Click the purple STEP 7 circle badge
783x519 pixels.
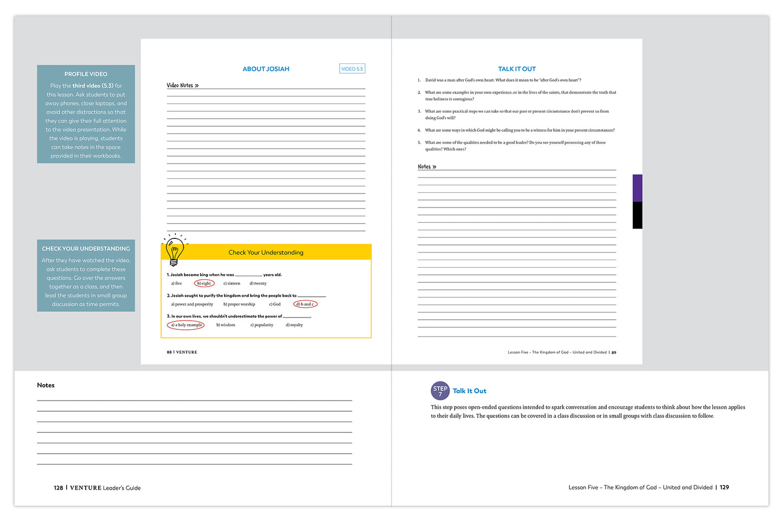[440, 391]
